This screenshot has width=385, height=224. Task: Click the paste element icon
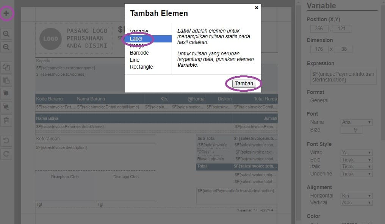6,80
